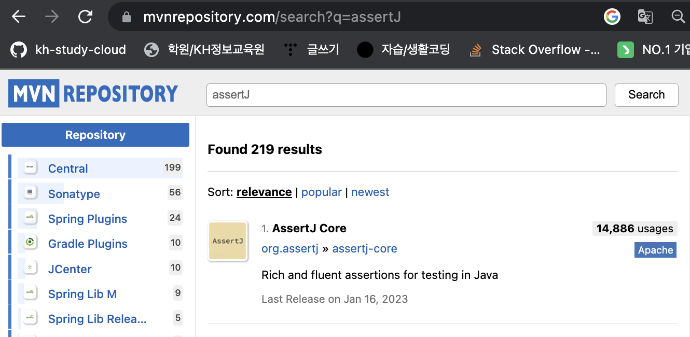Viewport: 690px width, 337px height.
Task: Open the Stack Overflow bookmark
Action: (x=534, y=50)
